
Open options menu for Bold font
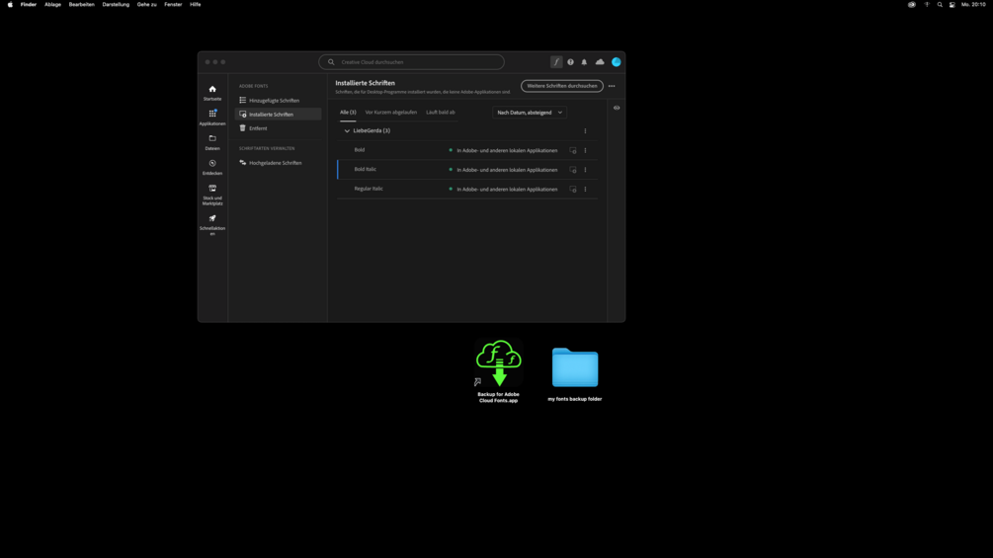(585, 150)
